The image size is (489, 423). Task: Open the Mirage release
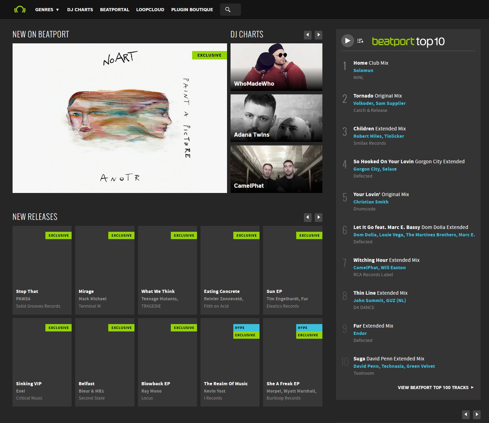[x=86, y=291]
